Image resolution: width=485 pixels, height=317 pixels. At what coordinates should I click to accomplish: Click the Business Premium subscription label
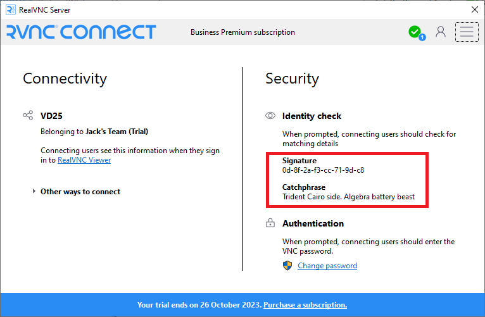point(242,32)
